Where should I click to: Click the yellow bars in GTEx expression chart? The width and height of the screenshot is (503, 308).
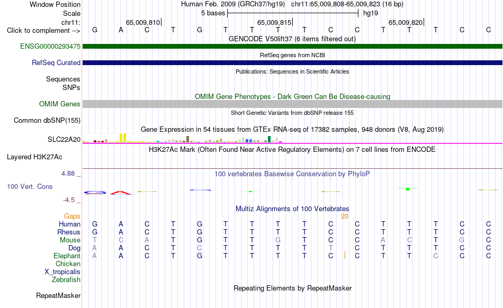coord(123,138)
